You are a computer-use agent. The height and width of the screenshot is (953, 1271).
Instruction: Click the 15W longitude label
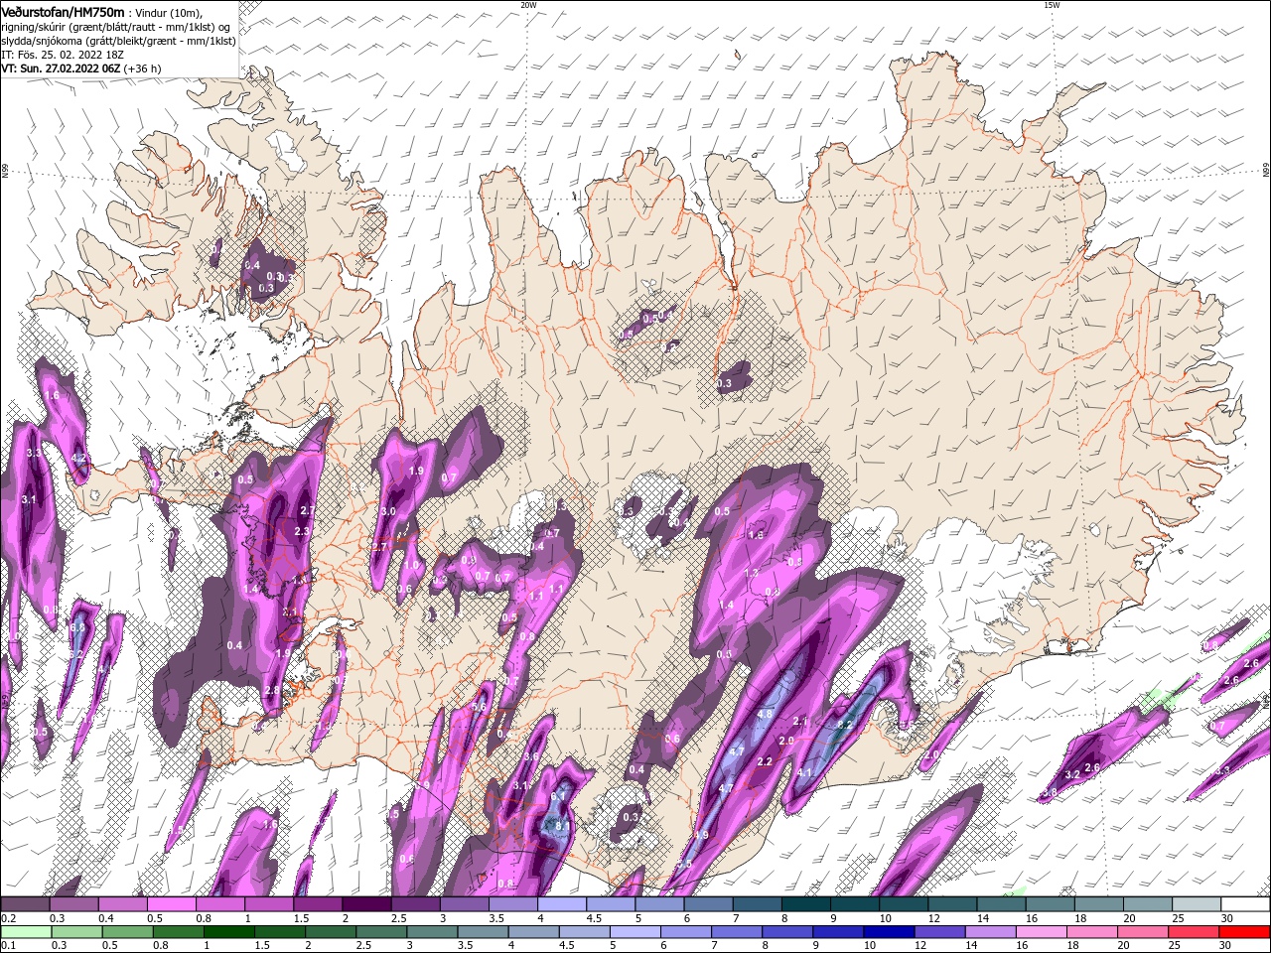pos(1052,5)
